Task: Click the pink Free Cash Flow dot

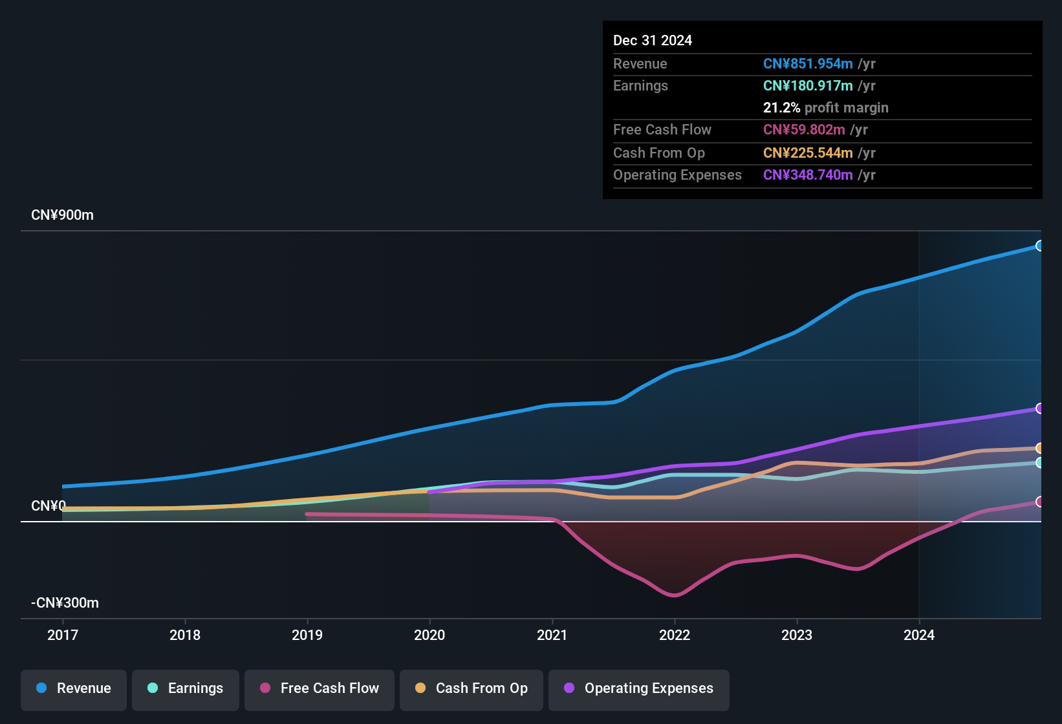Action: 265,688
